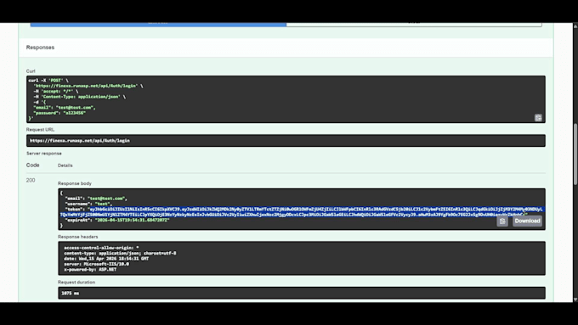578x325 pixels.
Task: Click the server: Microsoft-IIS/10.0 header line
Action: [97, 264]
